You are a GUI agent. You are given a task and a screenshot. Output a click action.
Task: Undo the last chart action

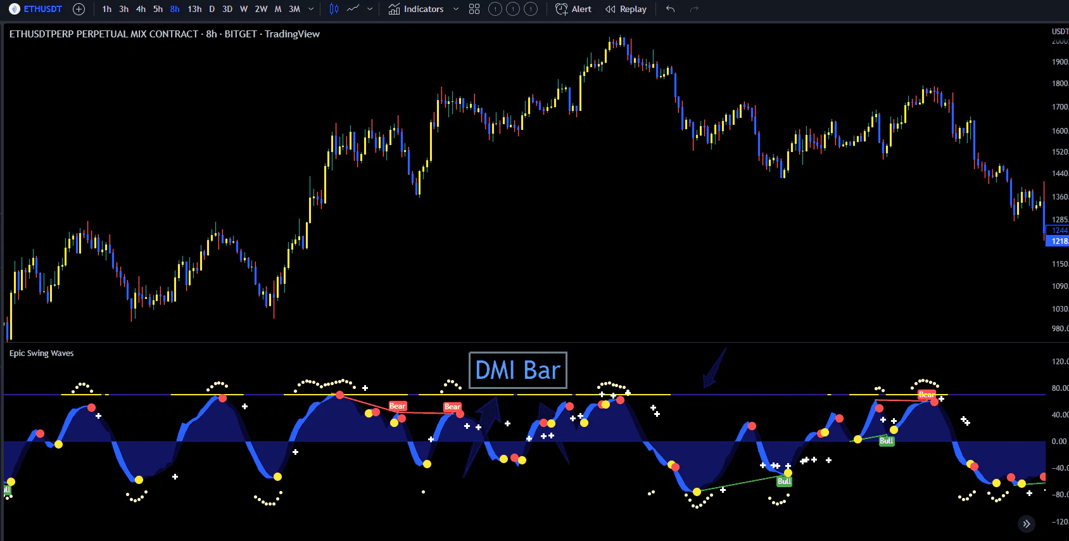point(670,9)
